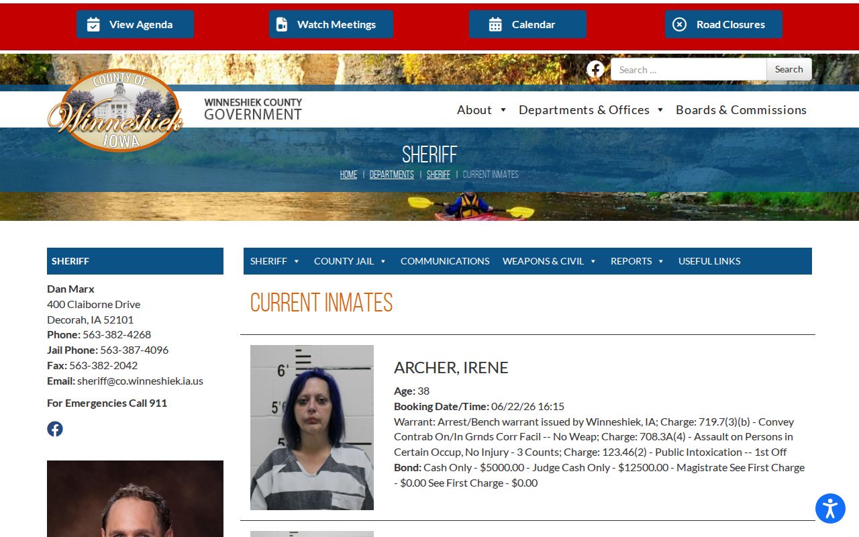
Task: Click the Current Inmates breadcrumb text
Action: pos(491,175)
